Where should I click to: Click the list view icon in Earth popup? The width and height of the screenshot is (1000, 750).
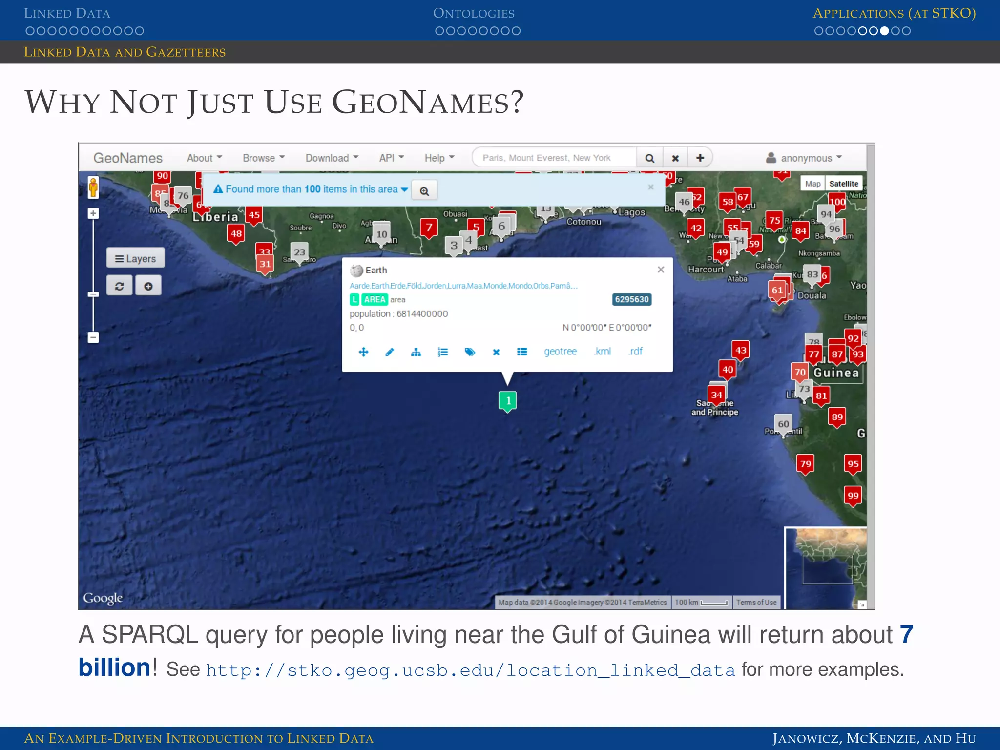(x=522, y=352)
